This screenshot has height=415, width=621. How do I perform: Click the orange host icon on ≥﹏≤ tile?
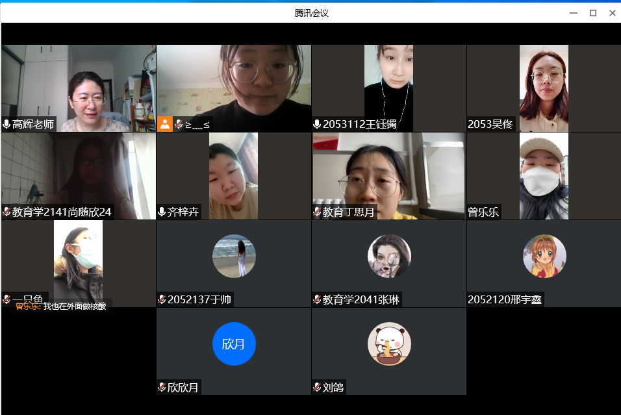[165, 124]
